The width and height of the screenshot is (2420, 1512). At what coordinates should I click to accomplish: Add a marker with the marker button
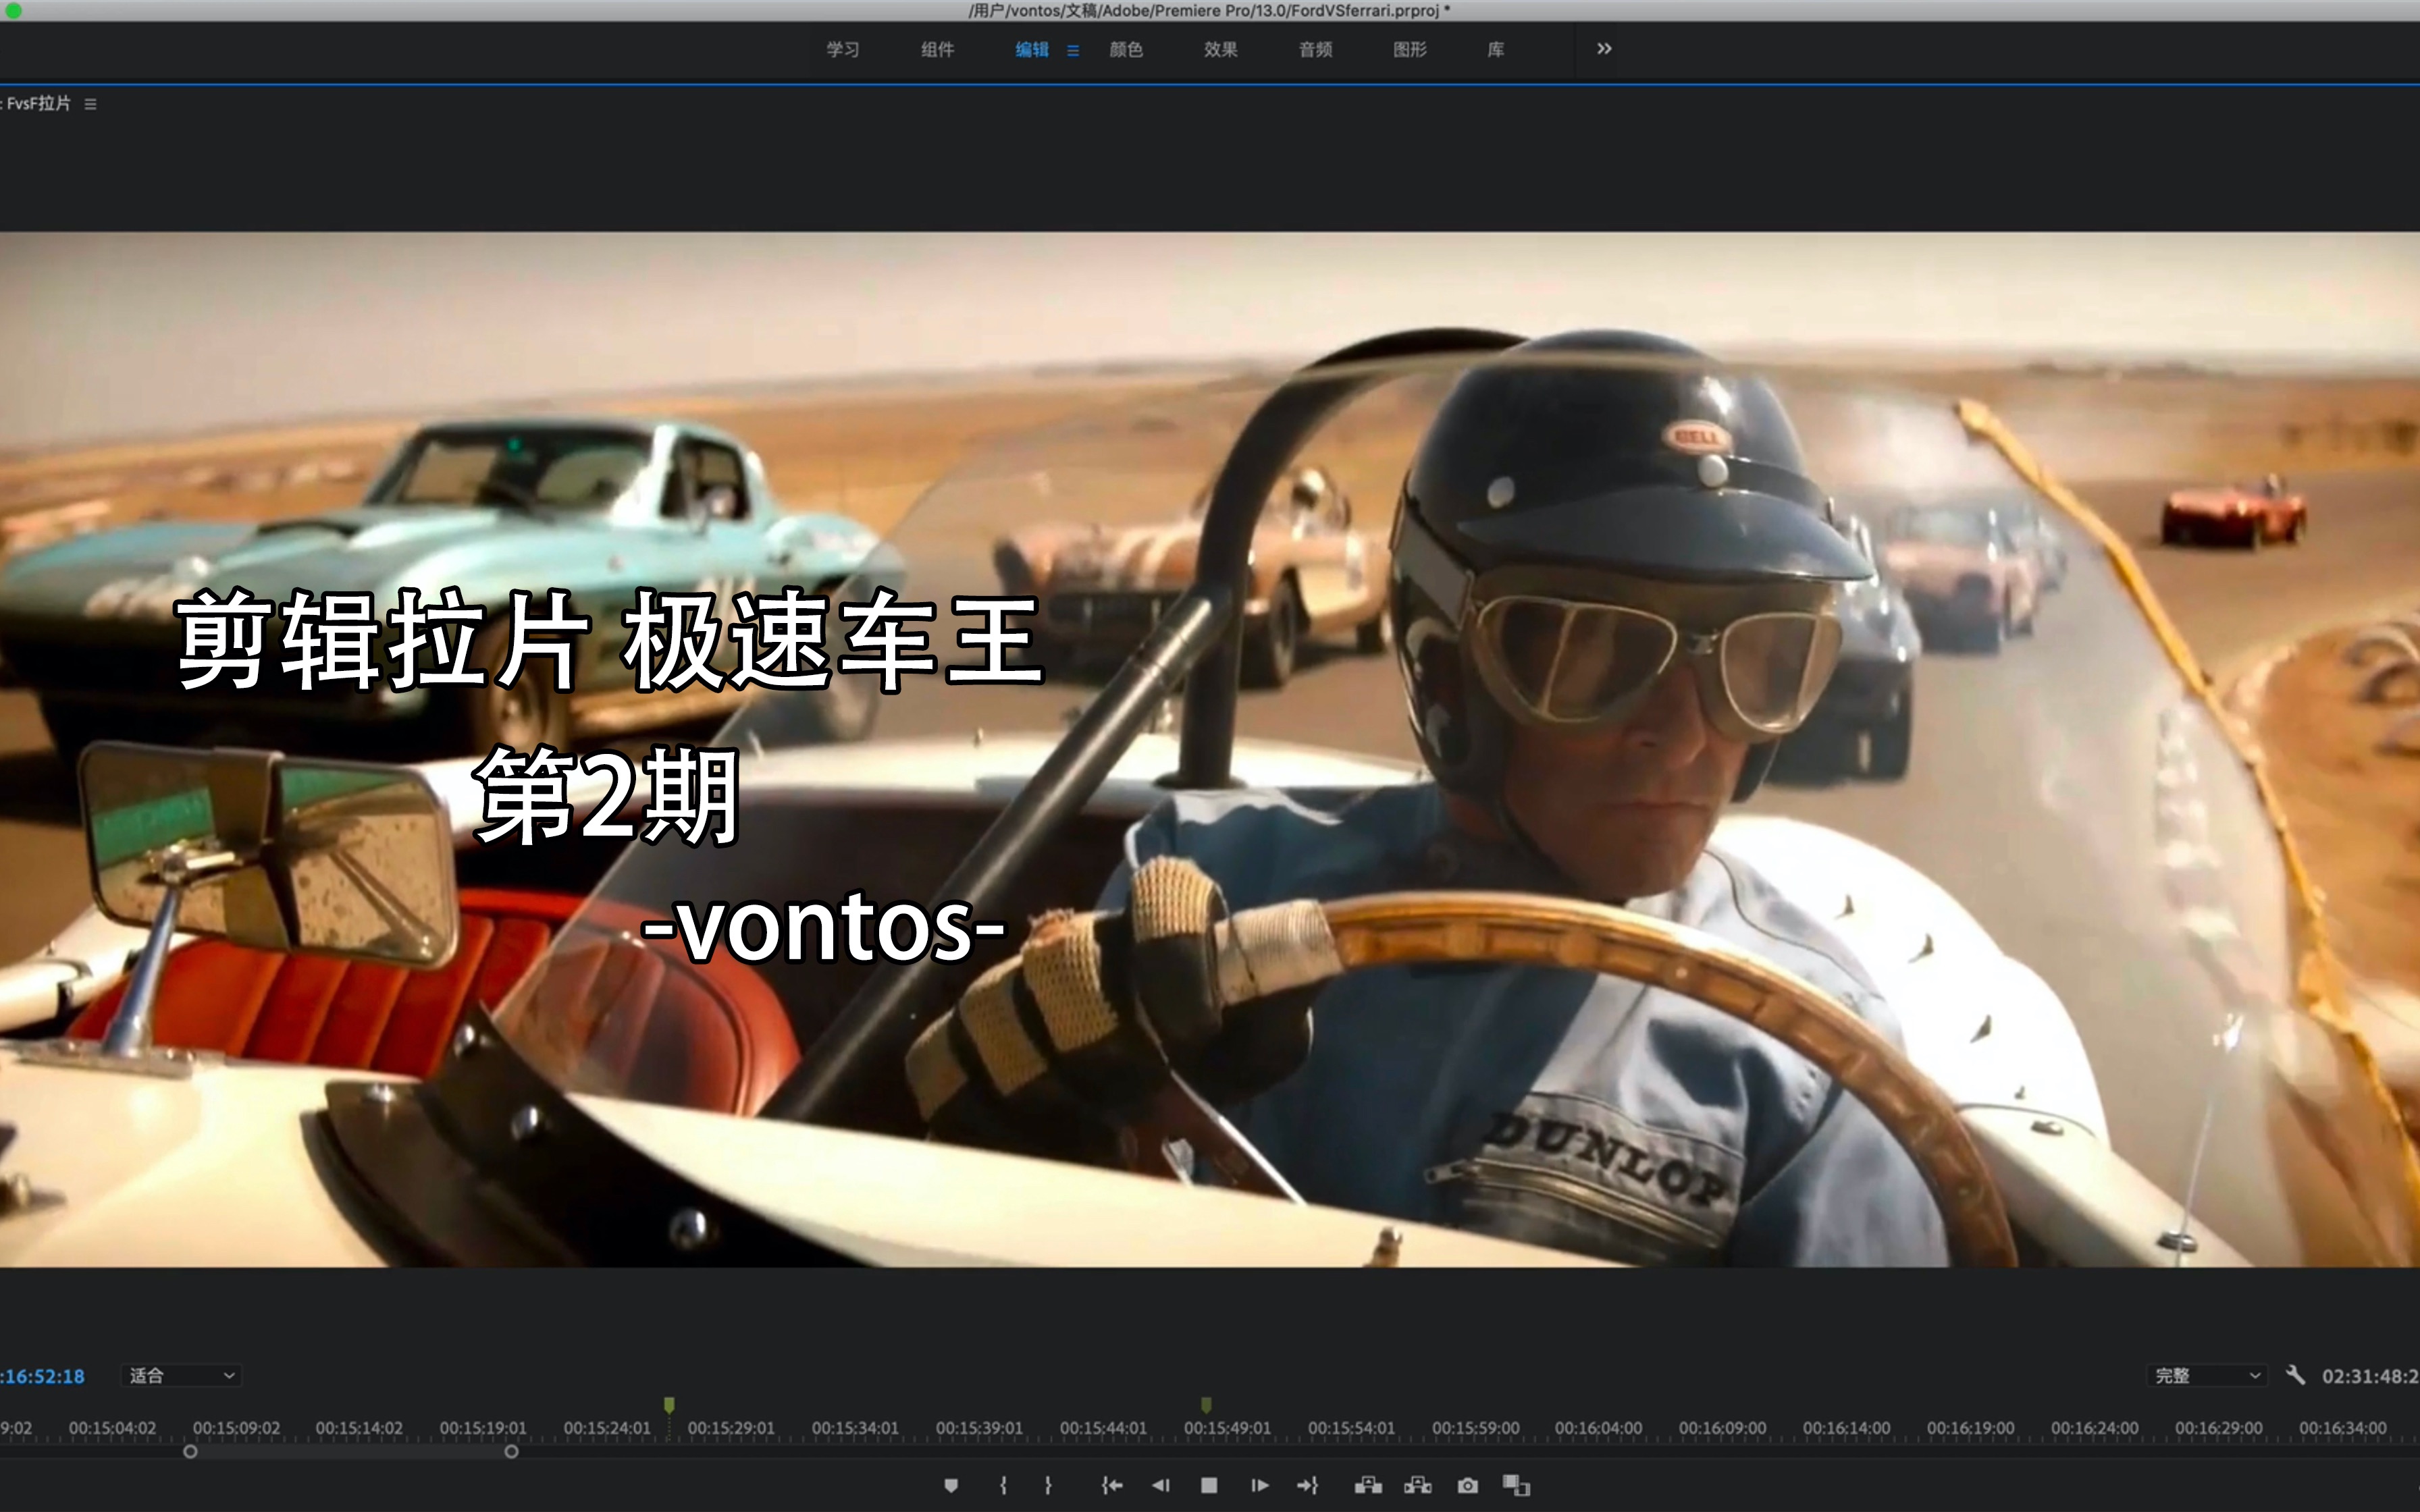point(951,1485)
